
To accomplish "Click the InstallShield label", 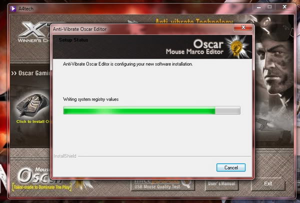I will (65, 156).
